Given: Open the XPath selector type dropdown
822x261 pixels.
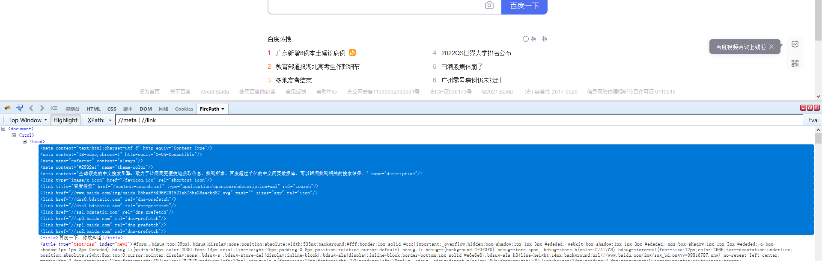Looking at the screenshot, I should pos(110,120).
